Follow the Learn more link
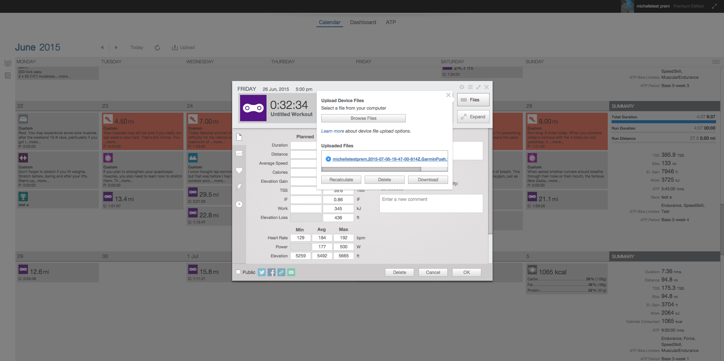724x361 pixels. (333, 131)
